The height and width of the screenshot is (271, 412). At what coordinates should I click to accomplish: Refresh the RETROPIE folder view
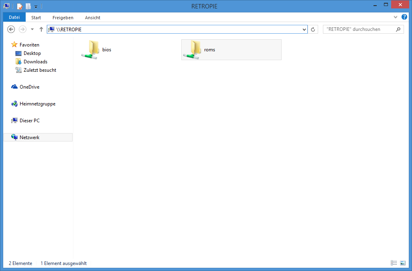coord(313,29)
